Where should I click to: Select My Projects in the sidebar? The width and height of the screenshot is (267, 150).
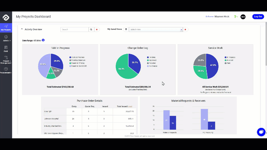[x=6, y=28]
